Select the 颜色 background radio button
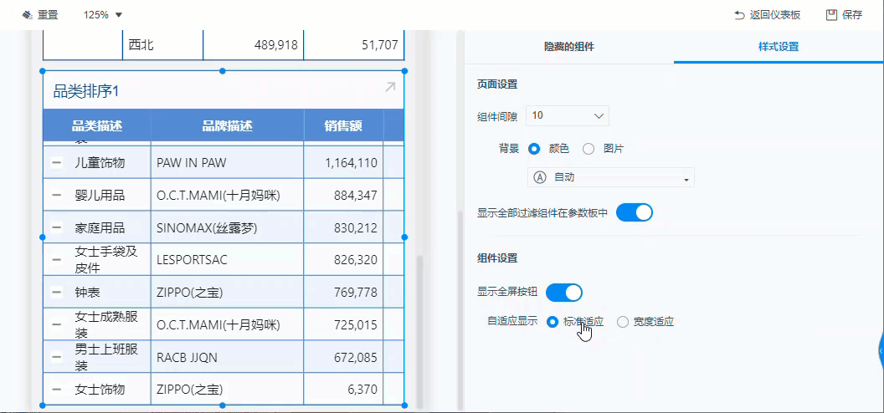Image resolution: width=884 pixels, height=413 pixels. 534,149
